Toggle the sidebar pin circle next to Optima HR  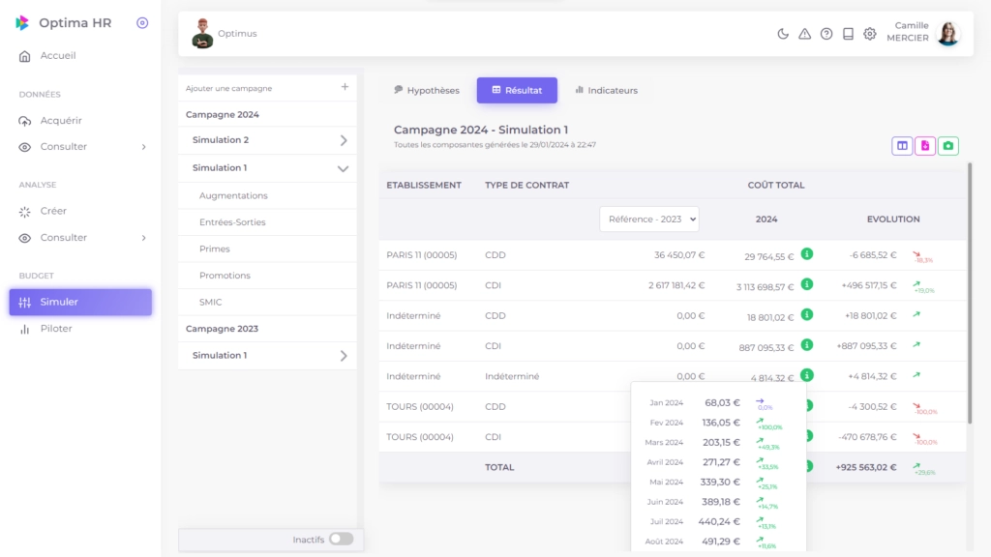142,23
